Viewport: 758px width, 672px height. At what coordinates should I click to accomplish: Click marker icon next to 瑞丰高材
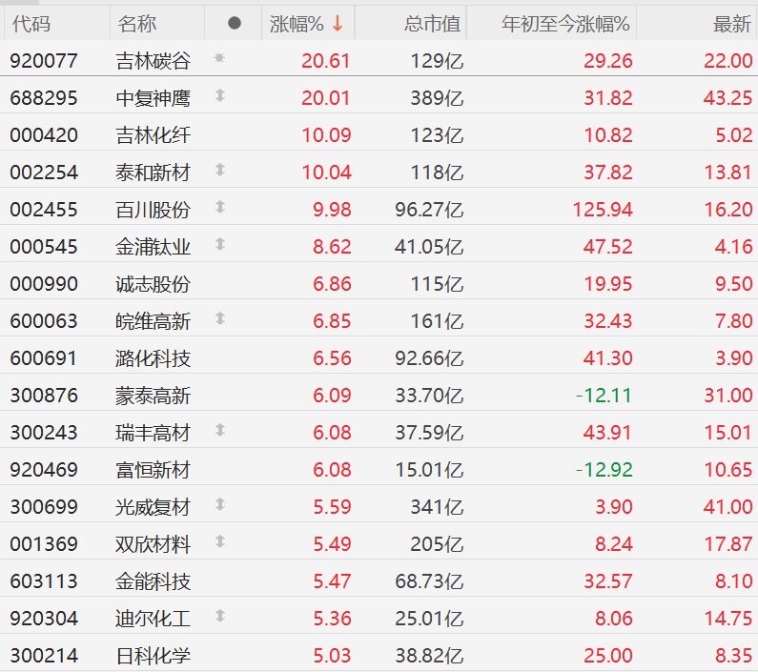[220, 430]
